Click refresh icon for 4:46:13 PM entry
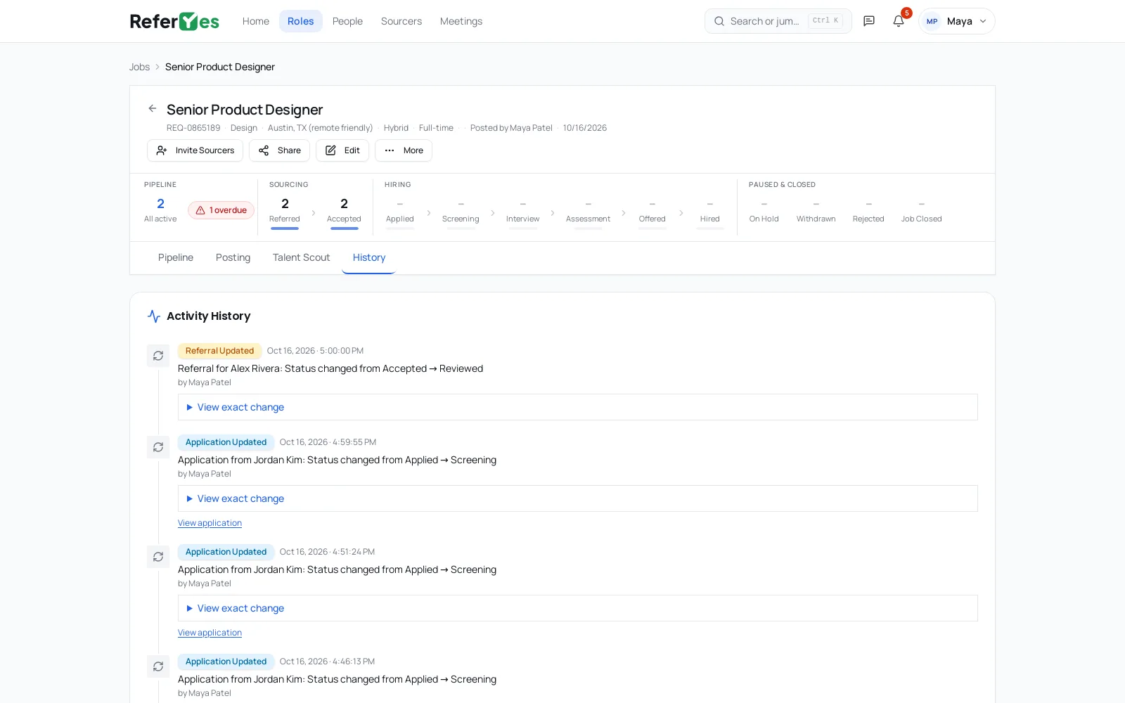Image resolution: width=1125 pixels, height=703 pixels. pos(158,666)
